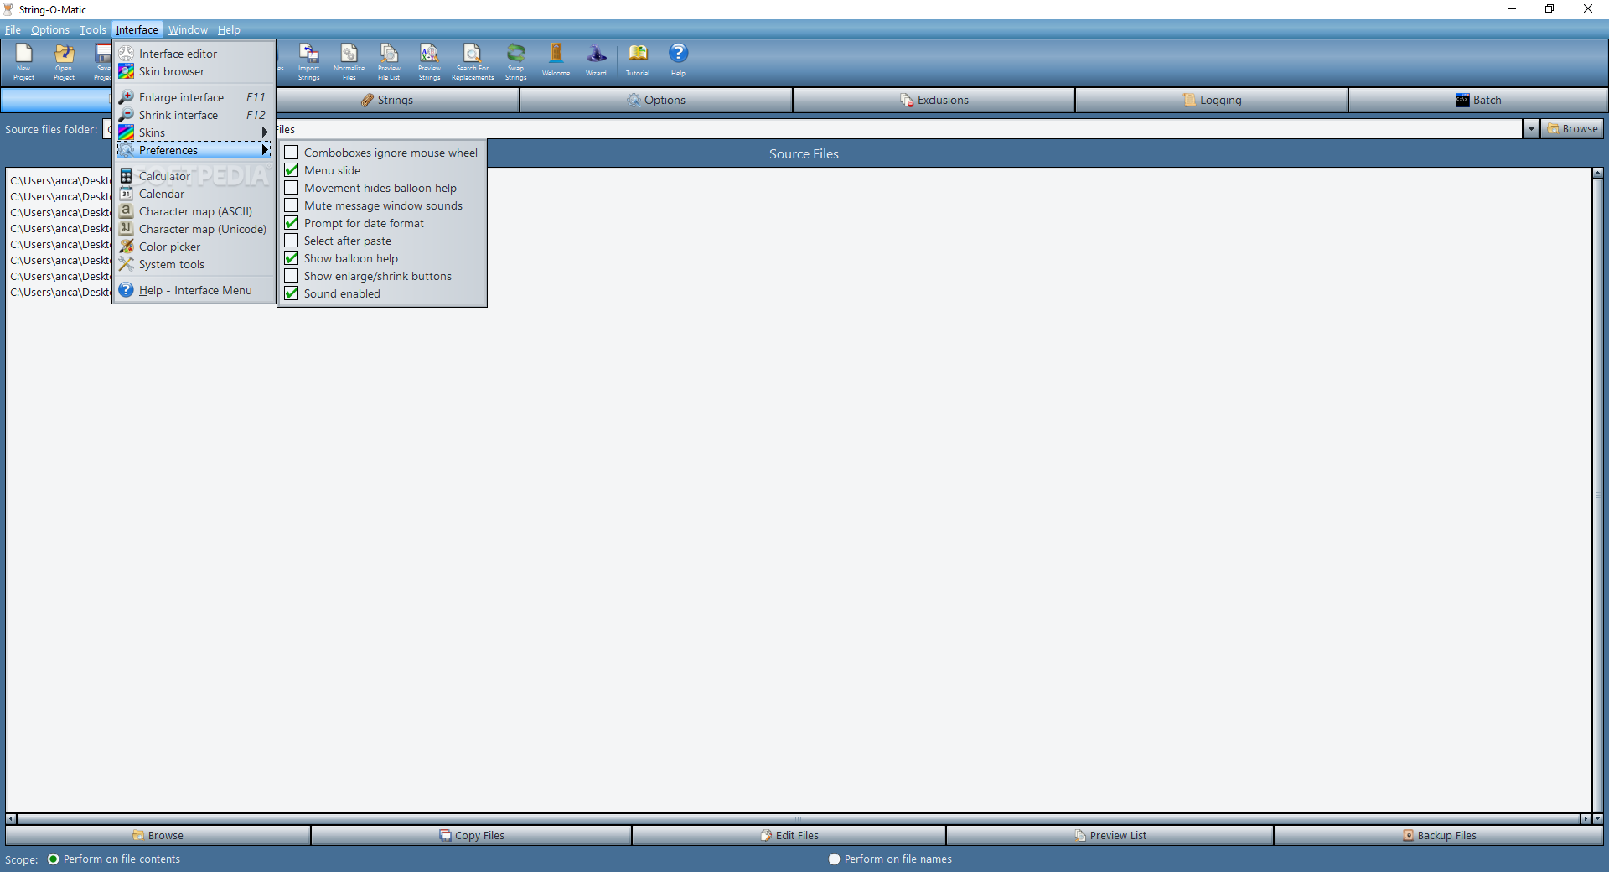Open the Calendar utility
The height and width of the screenshot is (872, 1609).
(x=194, y=194)
